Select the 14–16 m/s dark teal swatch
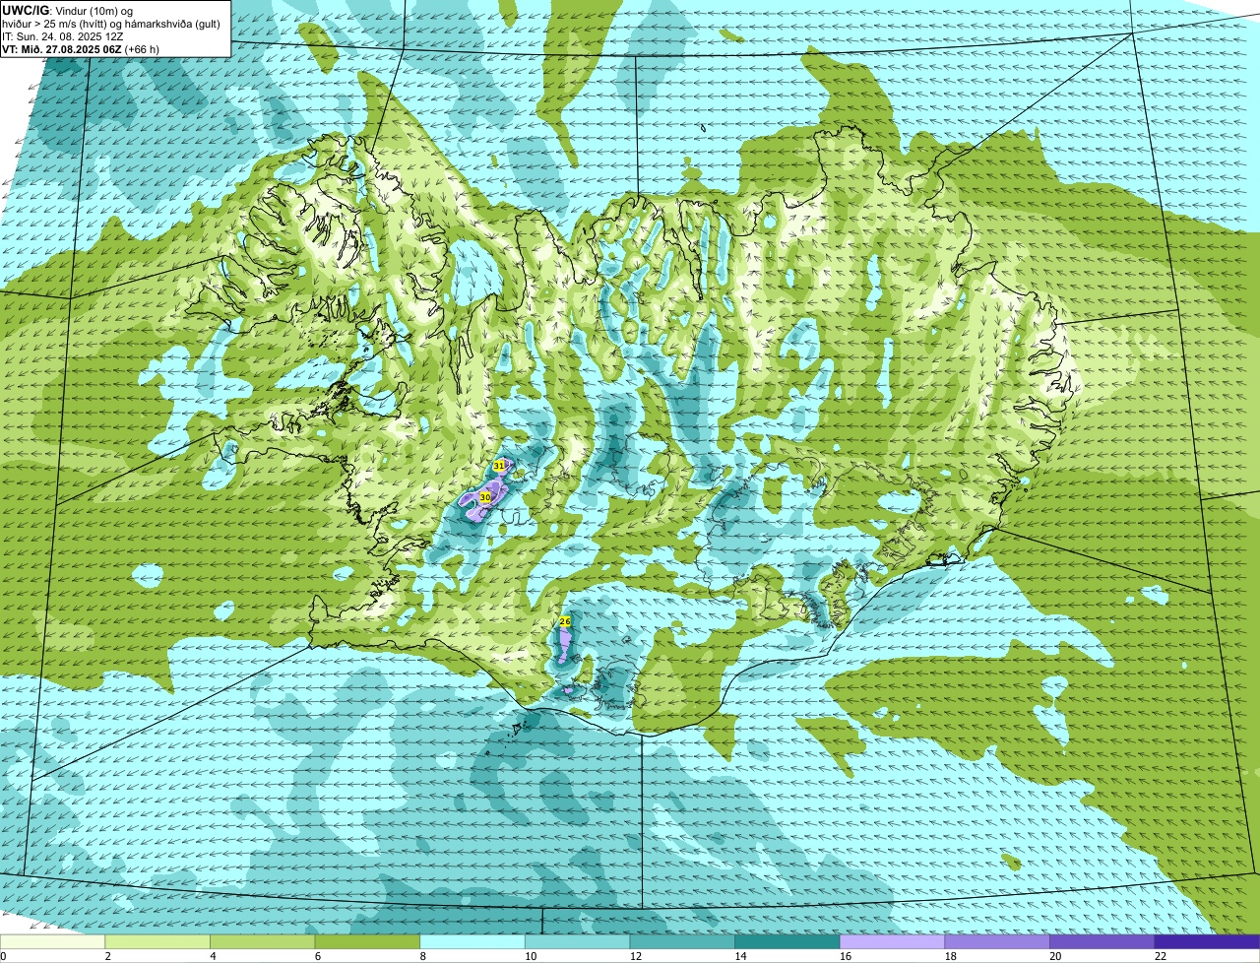Viewport: 1260px width, 963px height. click(x=787, y=941)
